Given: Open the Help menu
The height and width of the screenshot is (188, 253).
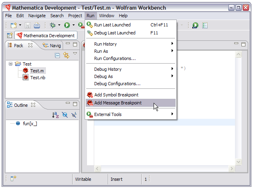Looking at the screenshot, I should pyautogui.click(x=123, y=16).
